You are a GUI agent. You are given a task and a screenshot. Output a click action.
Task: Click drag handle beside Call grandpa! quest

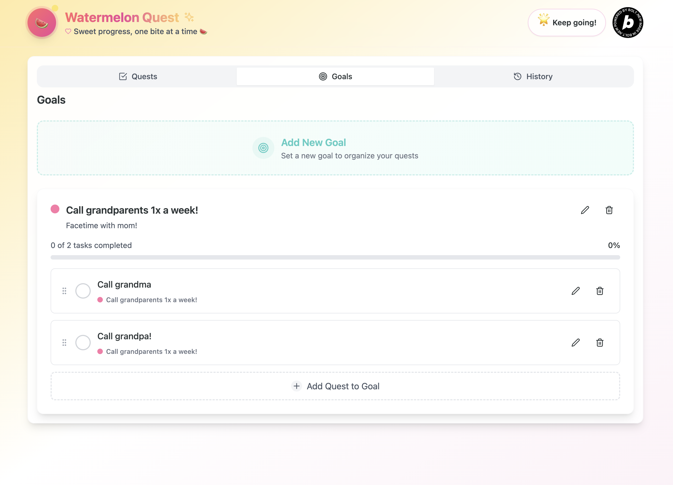64,343
